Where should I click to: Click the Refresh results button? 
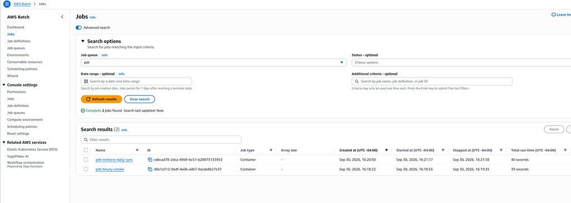(101, 99)
